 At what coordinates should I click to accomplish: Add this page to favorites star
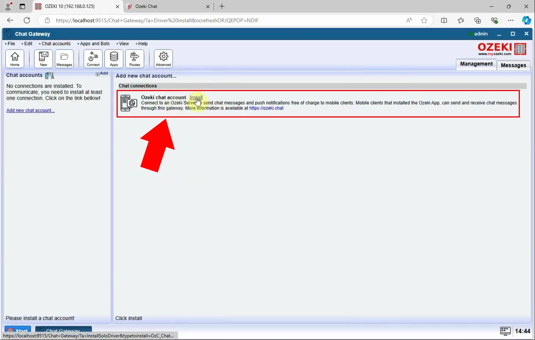[424, 20]
